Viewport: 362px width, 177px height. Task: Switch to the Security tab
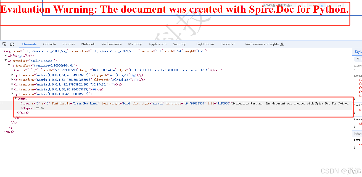tap(179, 44)
